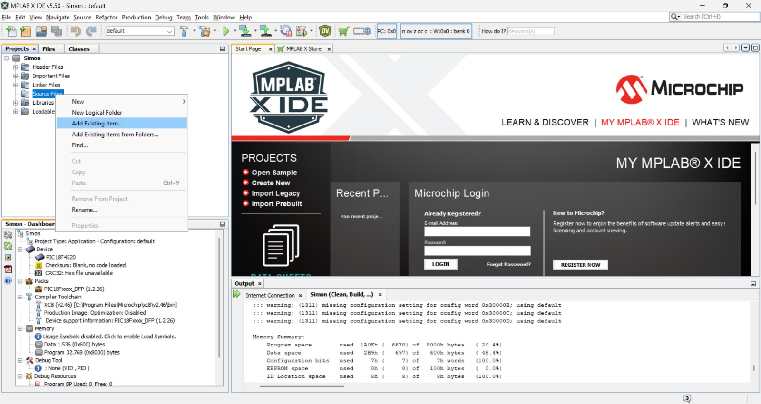
Task: Open the MPLAB Data Visualizer DV icon
Action: pos(325,31)
